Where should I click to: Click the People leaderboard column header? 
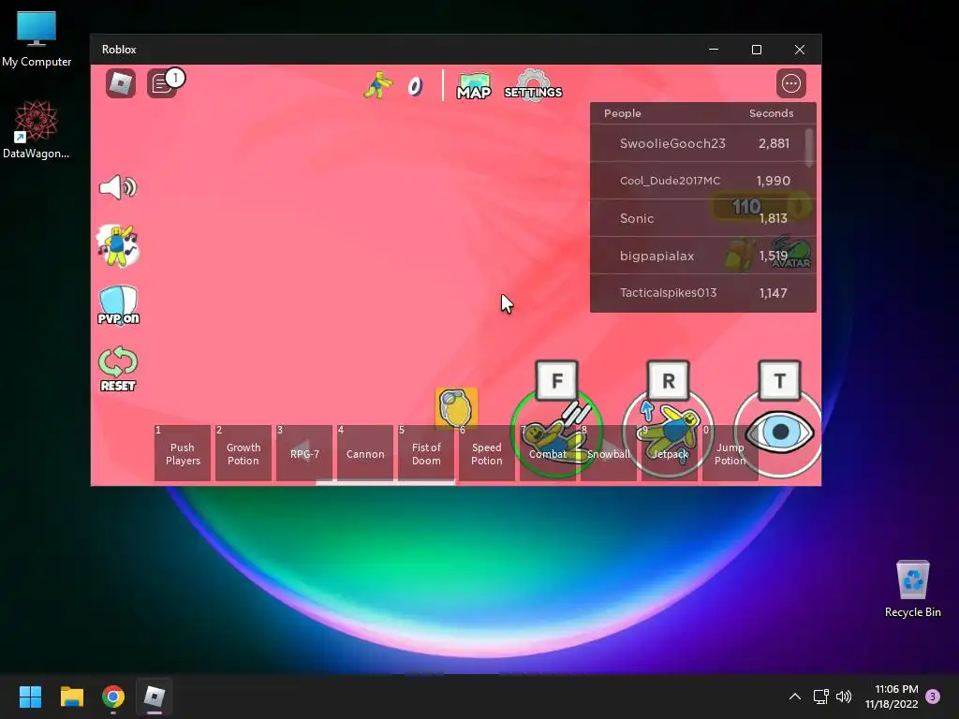click(622, 113)
